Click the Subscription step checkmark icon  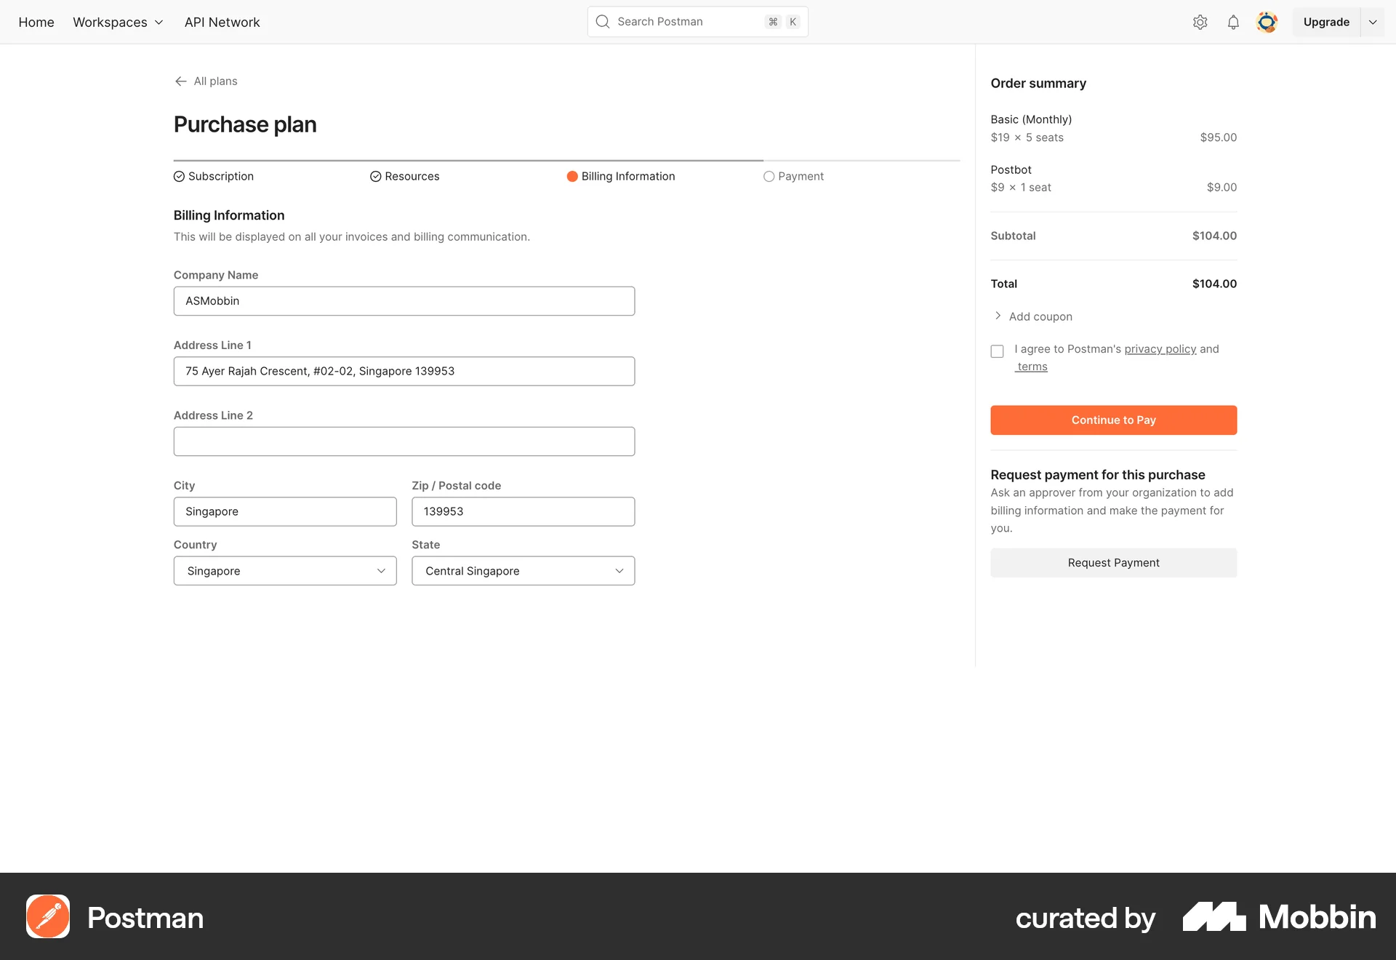tap(179, 176)
